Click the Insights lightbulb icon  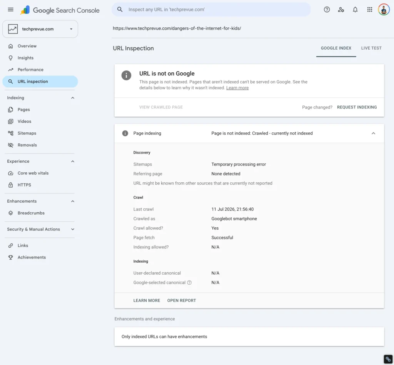click(x=10, y=58)
